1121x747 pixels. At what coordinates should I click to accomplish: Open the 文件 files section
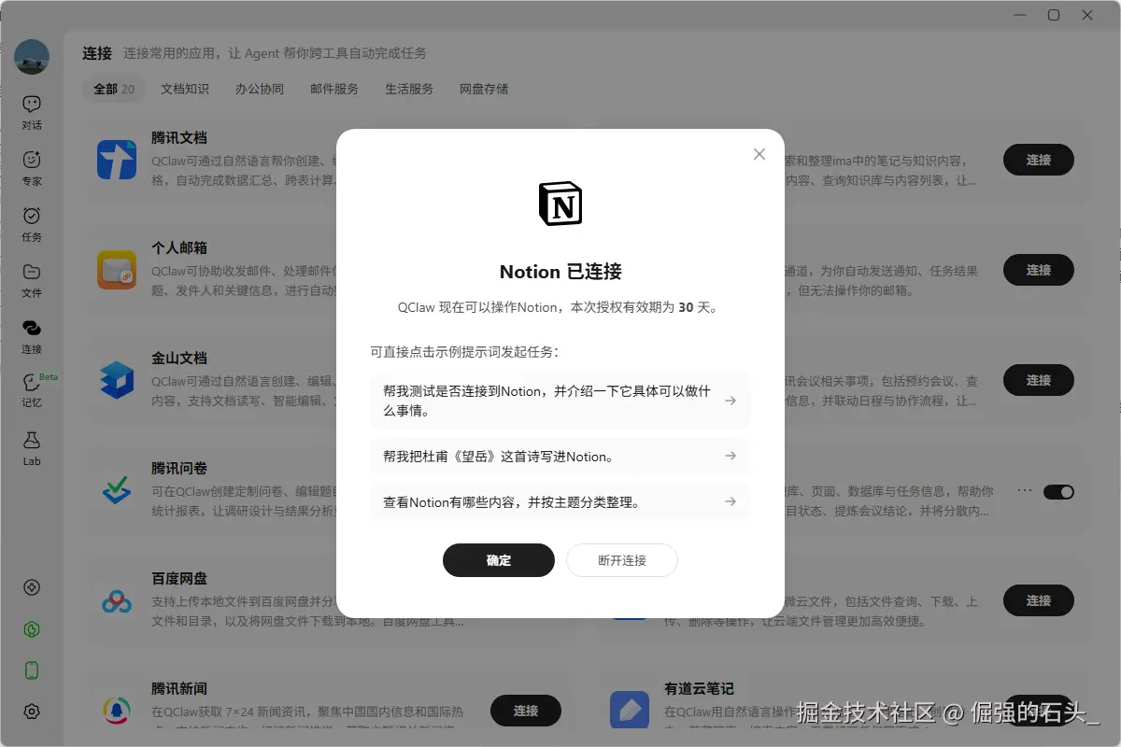click(x=32, y=280)
